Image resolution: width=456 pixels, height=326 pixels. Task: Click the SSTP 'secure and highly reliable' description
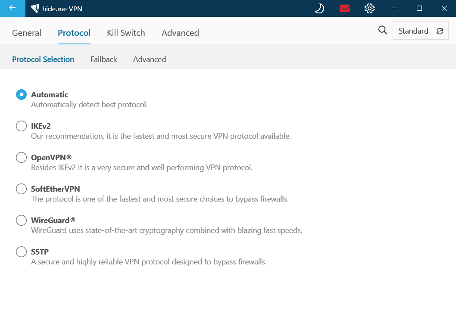[x=149, y=262]
